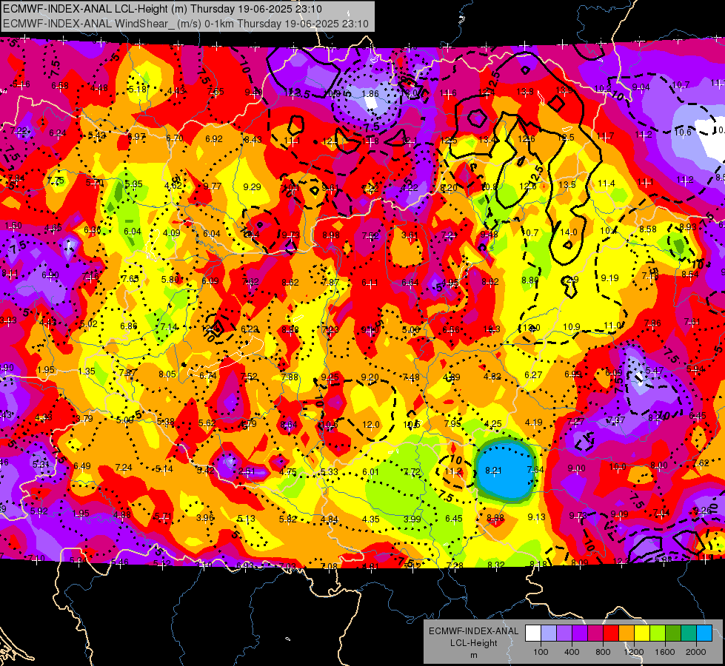This screenshot has width=725, height=666.
Task: Click the LCL-Height label in the legend box
Action: (x=473, y=643)
